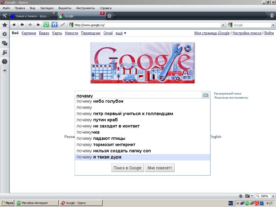The image size is (276, 207).
Task: Click the on-screen keyboard icon
Action: click(205, 95)
